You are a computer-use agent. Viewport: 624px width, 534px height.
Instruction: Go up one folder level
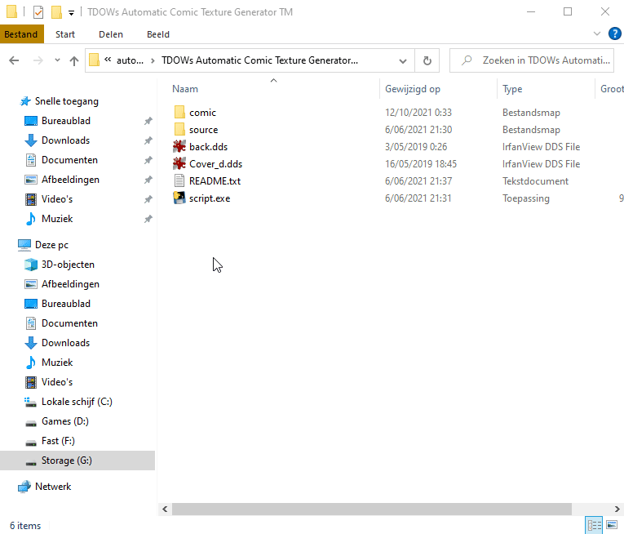[74, 60]
